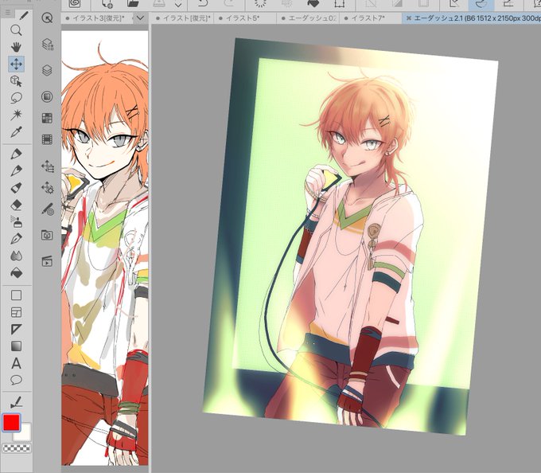
Task: Select the Eraser tool
Action: click(x=16, y=205)
